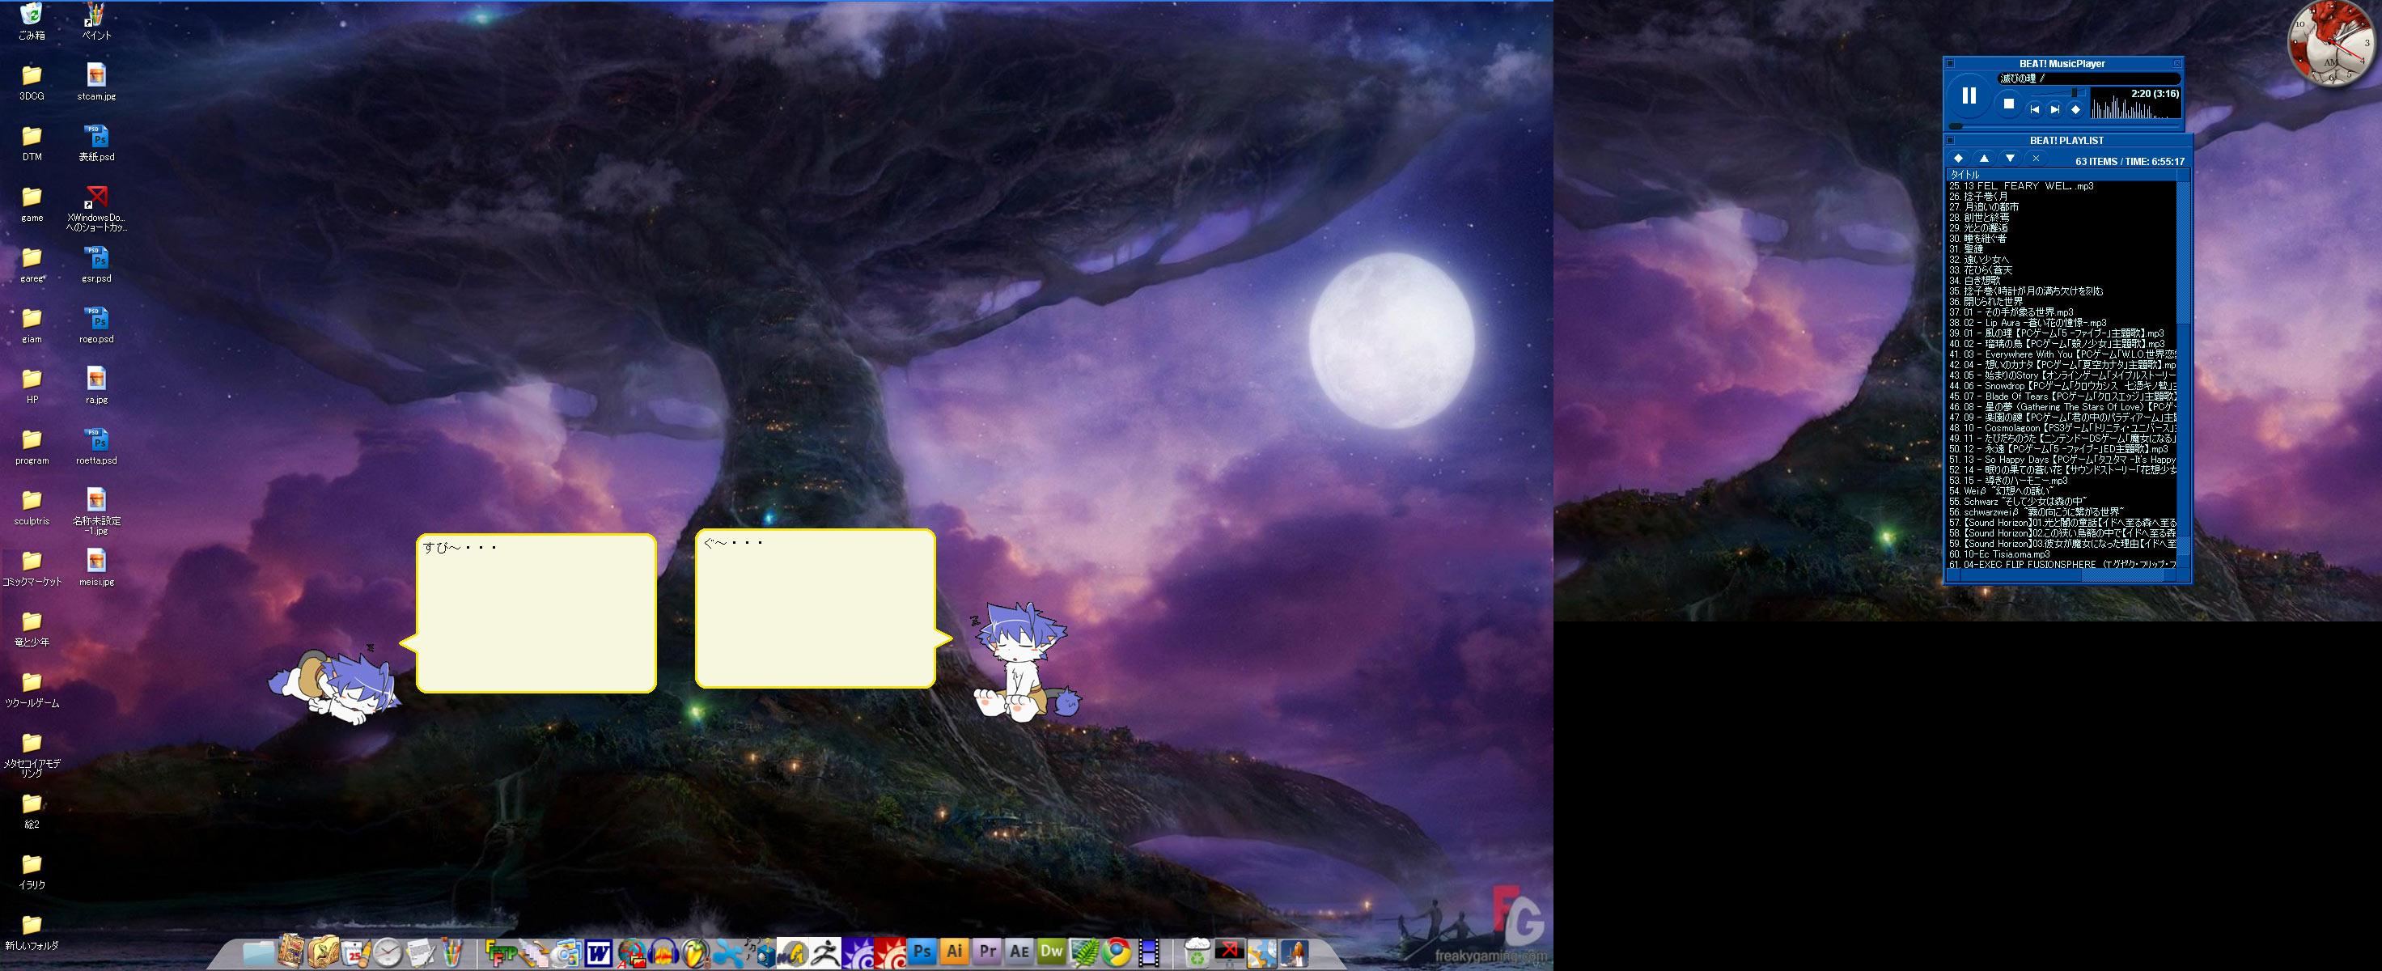Stop playback in BEAT! MusicPlayer
Image resolution: width=2382 pixels, height=971 pixels.
2008,104
